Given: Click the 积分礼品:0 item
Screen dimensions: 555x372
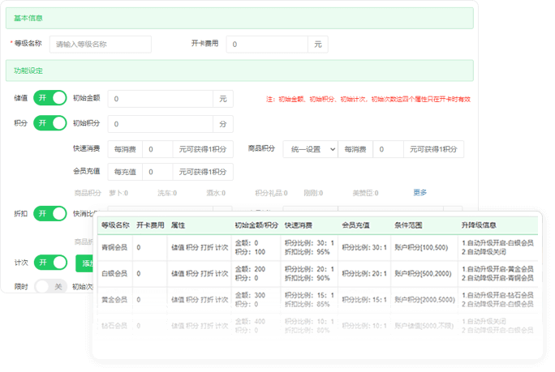Looking at the screenshot, I should (x=272, y=193).
